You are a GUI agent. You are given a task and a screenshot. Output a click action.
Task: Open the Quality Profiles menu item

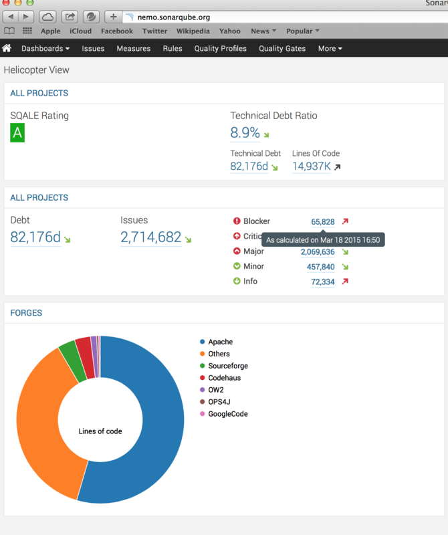[x=221, y=48]
